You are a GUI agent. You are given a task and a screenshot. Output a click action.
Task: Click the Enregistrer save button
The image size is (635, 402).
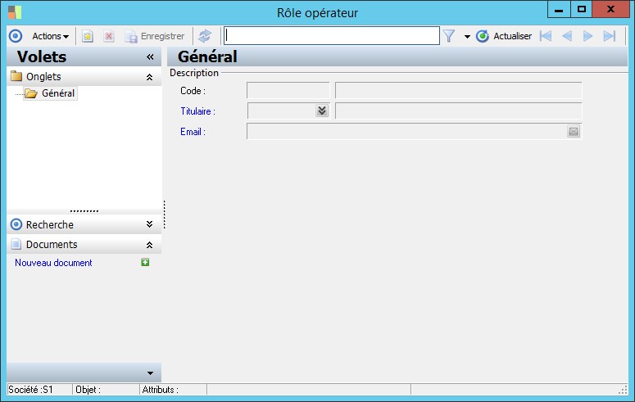pyautogui.click(x=154, y=36)
